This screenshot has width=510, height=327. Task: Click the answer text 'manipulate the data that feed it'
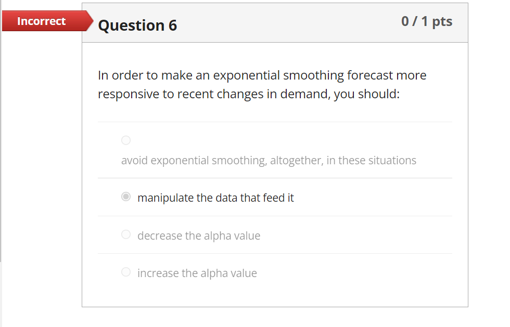[215, 198]
